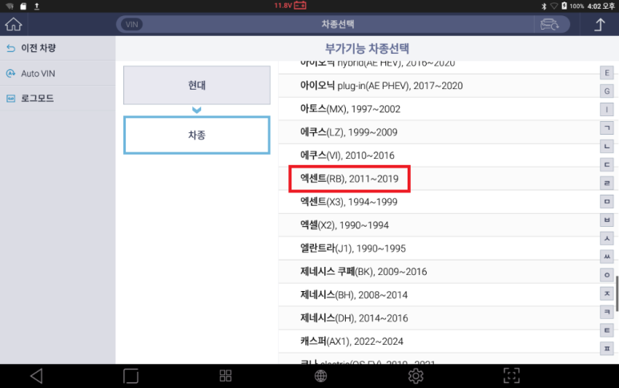Select Auto VIN in sidebar
The image size is (619, 388).
(x=58, y=74)
